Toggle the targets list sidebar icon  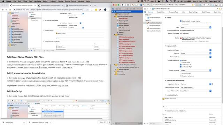point(145,12)
